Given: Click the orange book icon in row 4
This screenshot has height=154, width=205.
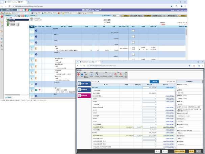Looking at the screenshot, I should pyautogui.click(x=36, y=48).
